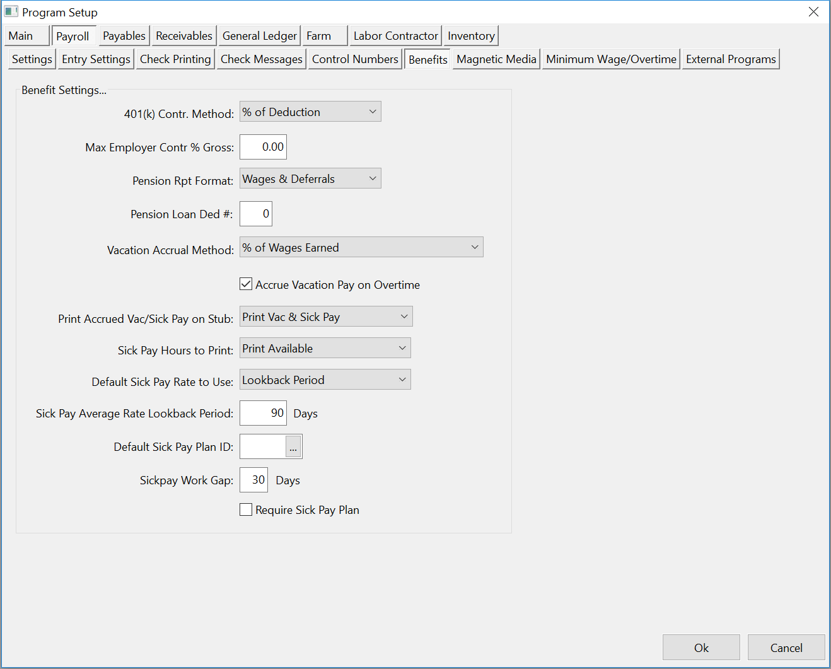Image resolution: width=831 pixels, height=669 pixels.
Task: Click the Max Employer Contr % Gross field
Action: (x=264, y=147)
